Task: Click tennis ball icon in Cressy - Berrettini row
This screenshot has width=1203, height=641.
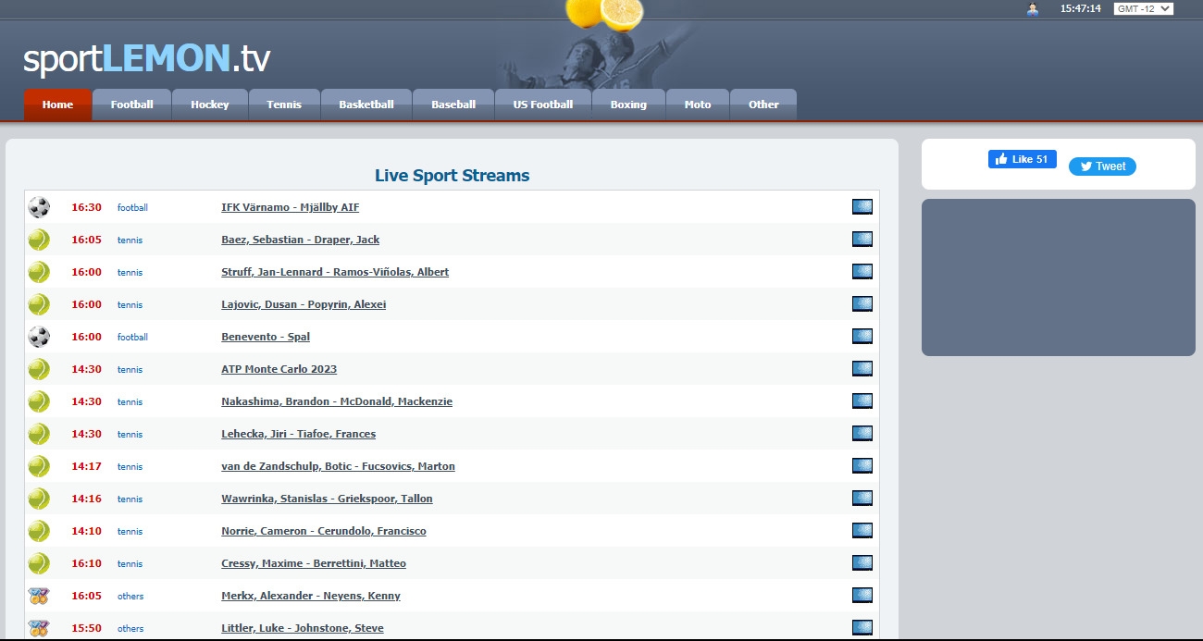Action: tap(39, 563)
